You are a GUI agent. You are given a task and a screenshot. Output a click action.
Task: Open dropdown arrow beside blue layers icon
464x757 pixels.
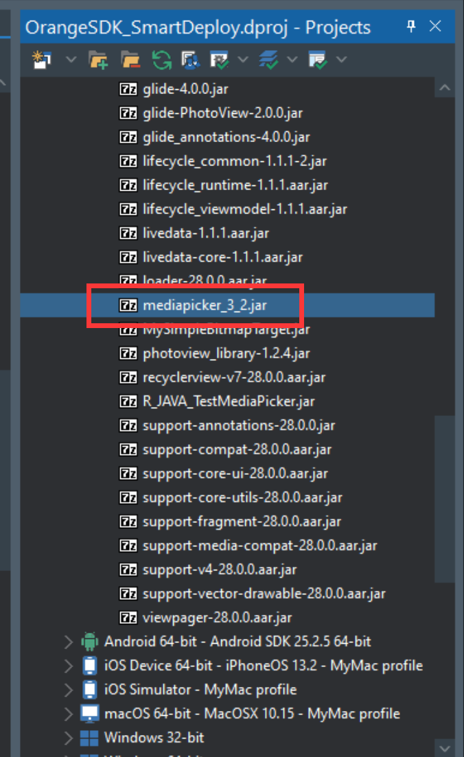click(x=292, y=60)
